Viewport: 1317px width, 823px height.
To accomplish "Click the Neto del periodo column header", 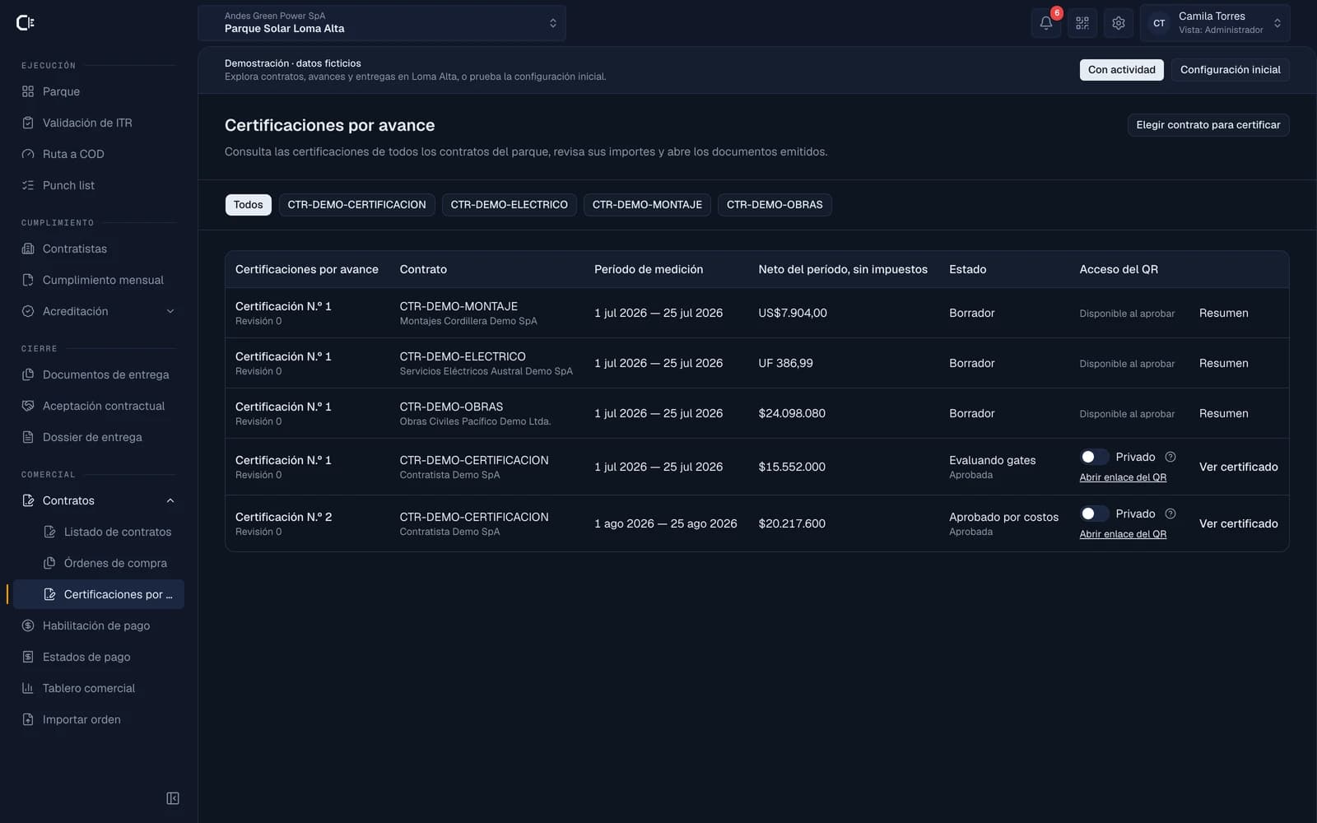I will tap(843, 269).
